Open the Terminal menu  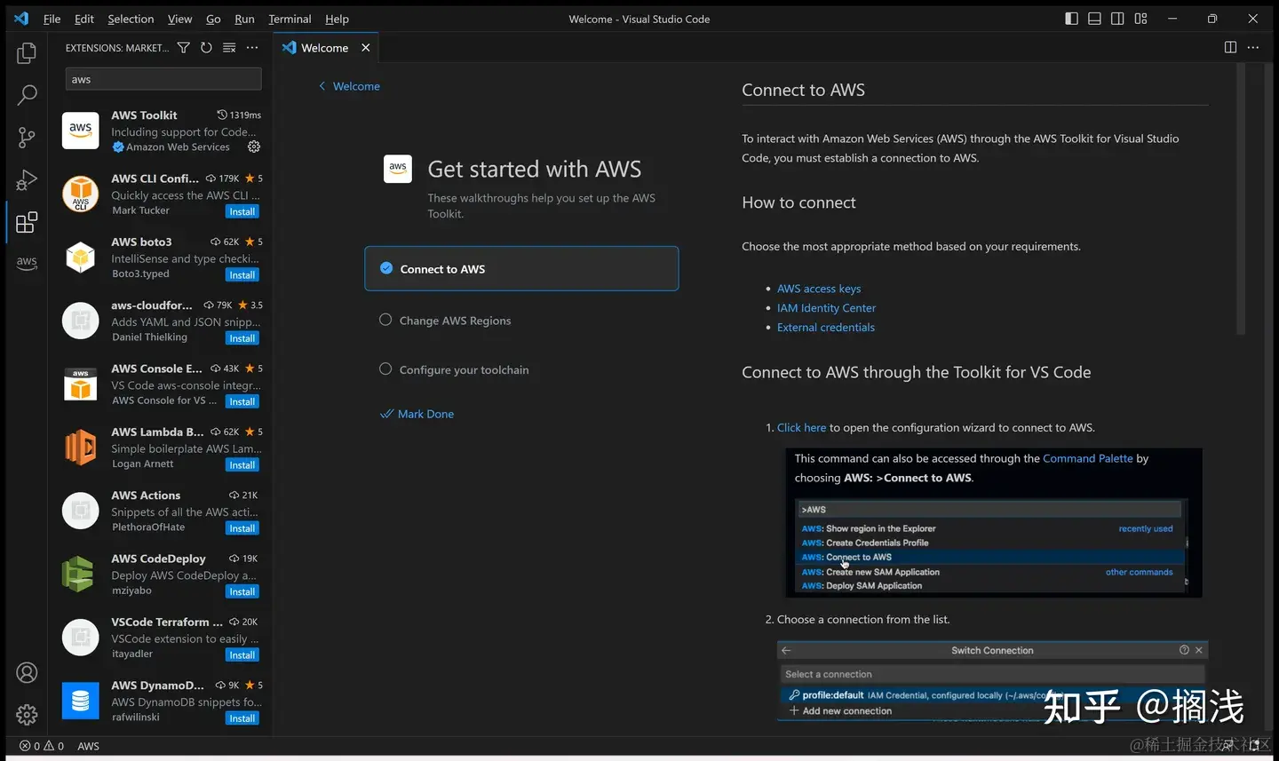coord(290,19)
